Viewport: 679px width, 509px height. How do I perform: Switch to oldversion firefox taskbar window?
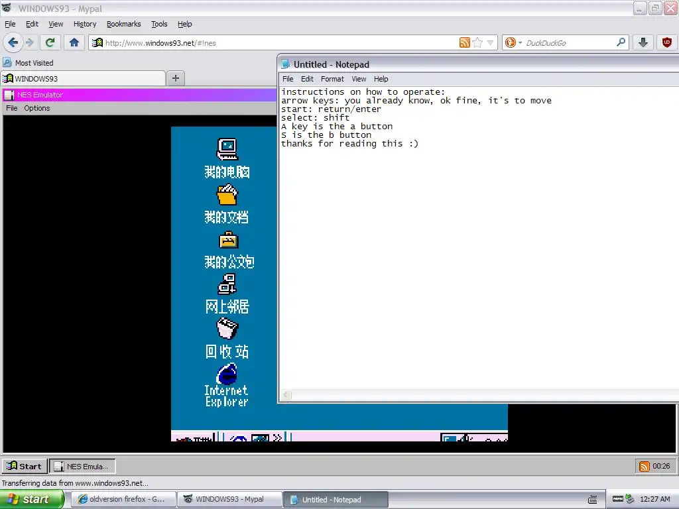tap(123, 499)
